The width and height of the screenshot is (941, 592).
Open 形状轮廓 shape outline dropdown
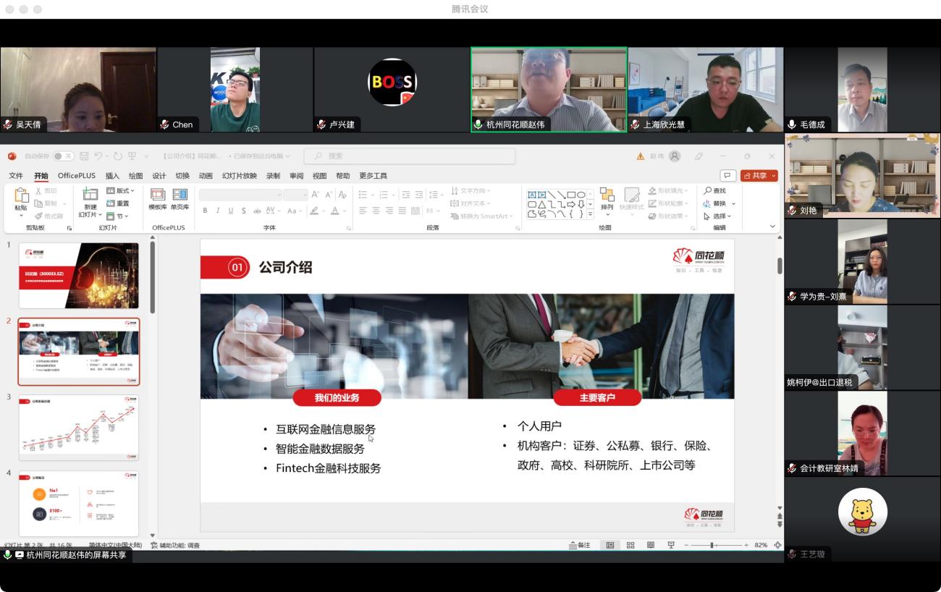click(x=667, y=203)
